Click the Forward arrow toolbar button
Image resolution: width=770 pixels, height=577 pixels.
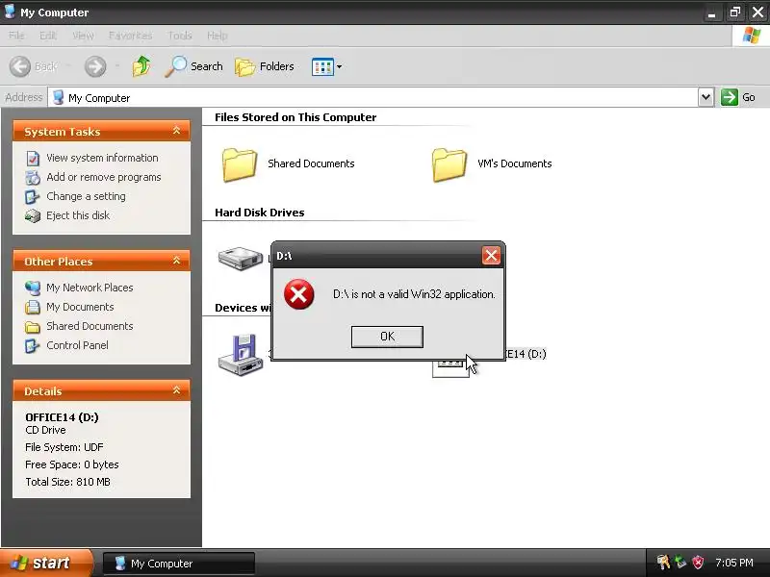tap(95, 66)
